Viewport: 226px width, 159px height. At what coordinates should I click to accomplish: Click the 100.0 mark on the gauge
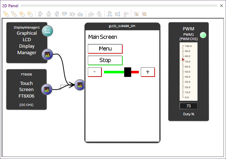[188, 46]
